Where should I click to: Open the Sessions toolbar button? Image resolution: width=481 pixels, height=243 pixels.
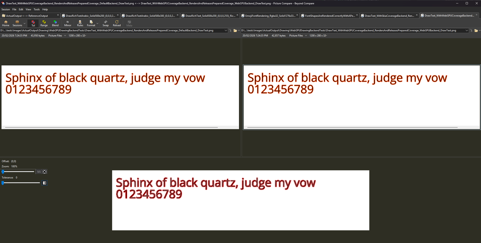(17, 23)
